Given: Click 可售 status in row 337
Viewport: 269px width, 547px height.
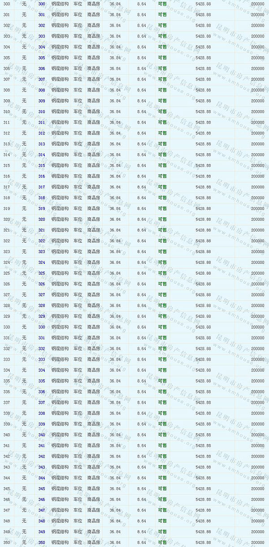Looking at the screenshot, I should click(162, 403).
